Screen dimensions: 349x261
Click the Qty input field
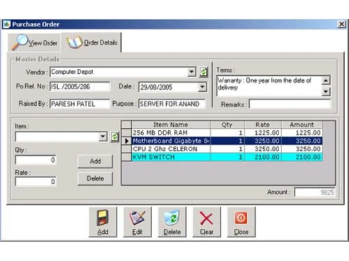pyautogui.click(x=36, y=159)
